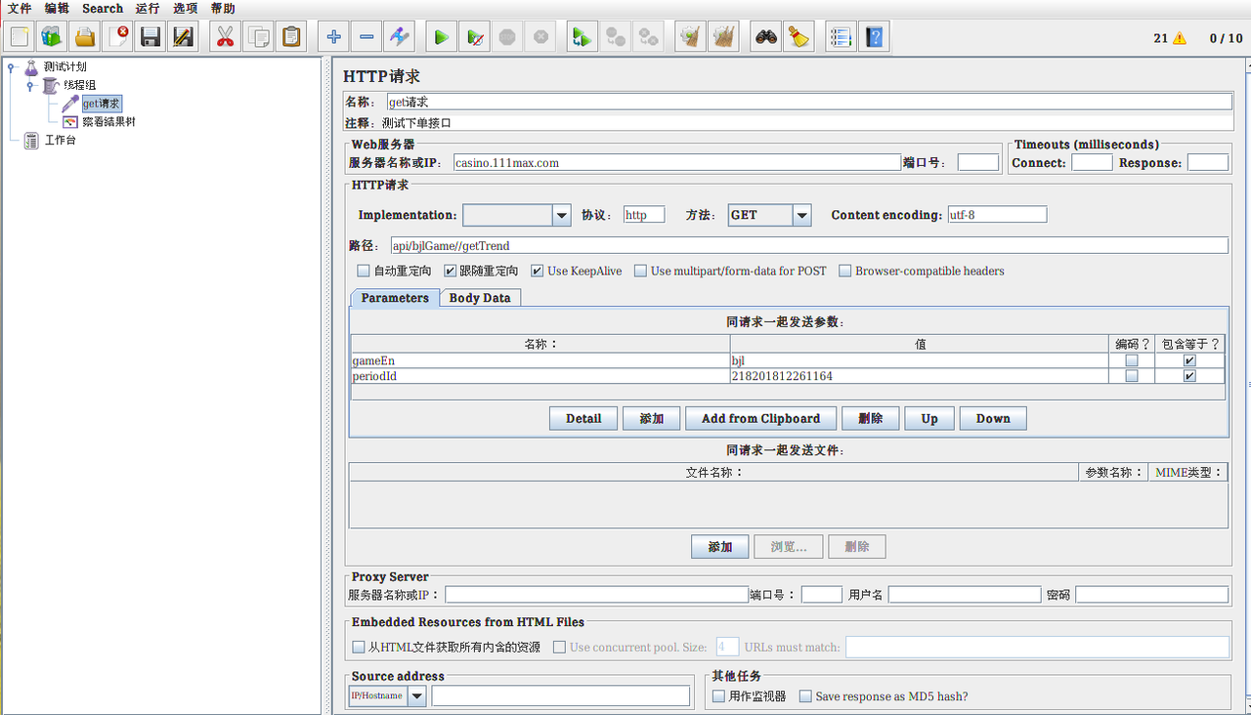Cut selection using the scissors icon
1251x715 pixels.
coord(225,38)
